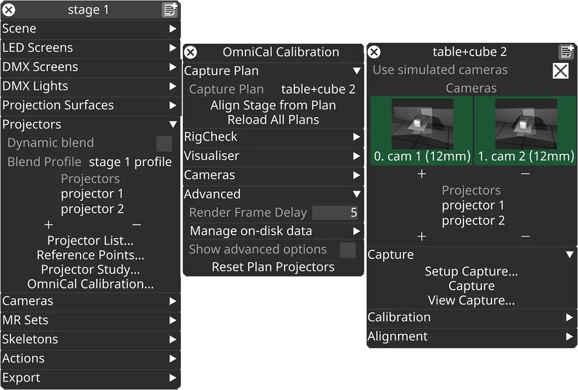Click the notes icon in stage 1 header

170,10
